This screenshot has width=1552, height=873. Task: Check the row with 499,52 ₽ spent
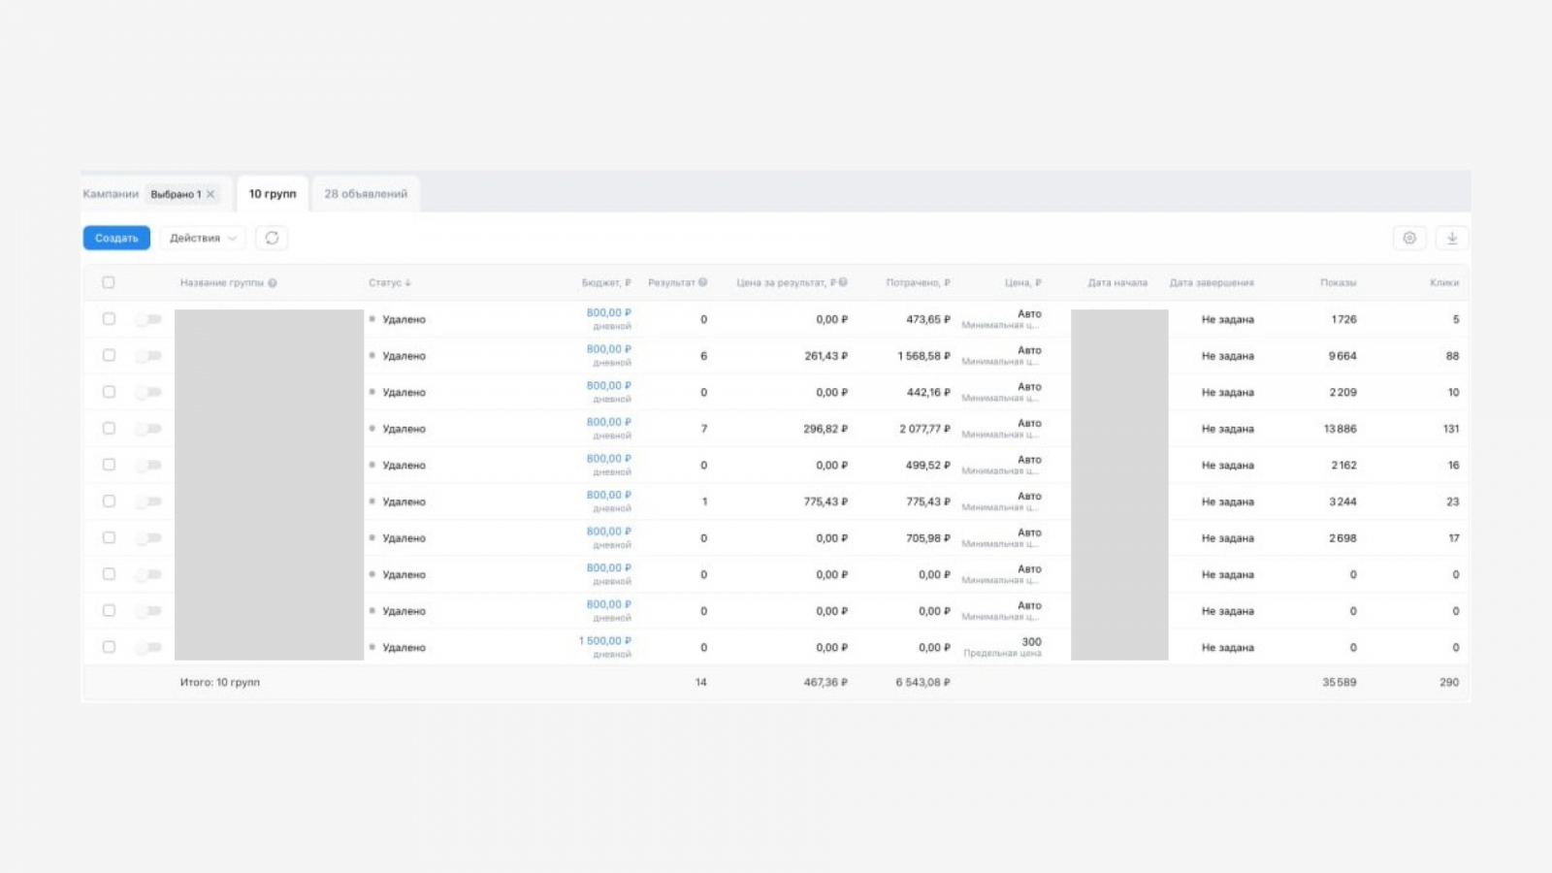tap(109, 465)
